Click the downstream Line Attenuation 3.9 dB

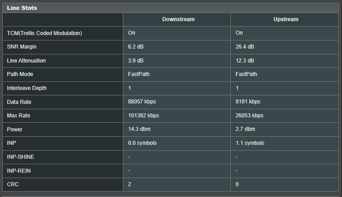pos(135,61)
